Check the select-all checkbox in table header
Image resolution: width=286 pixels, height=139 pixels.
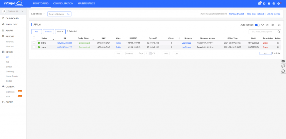34,38
